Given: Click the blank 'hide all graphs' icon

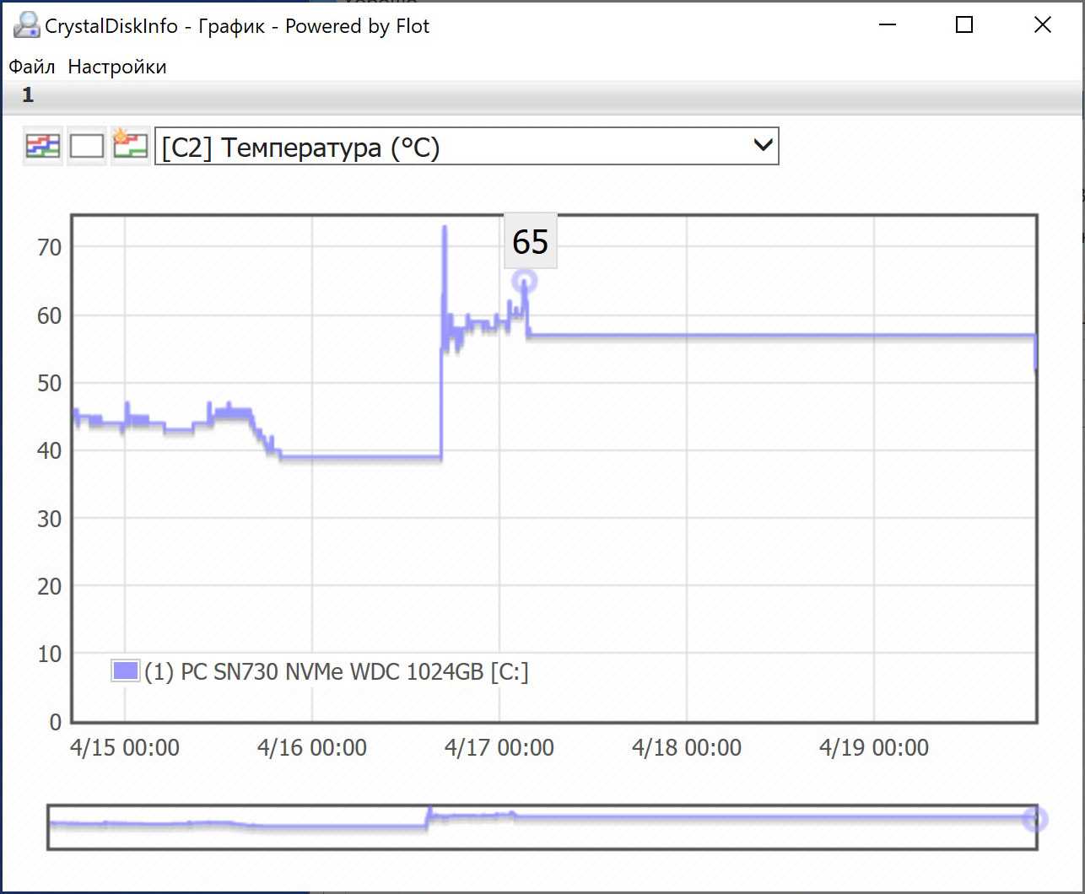Looking at the screenshot, I should coord(86,146).
